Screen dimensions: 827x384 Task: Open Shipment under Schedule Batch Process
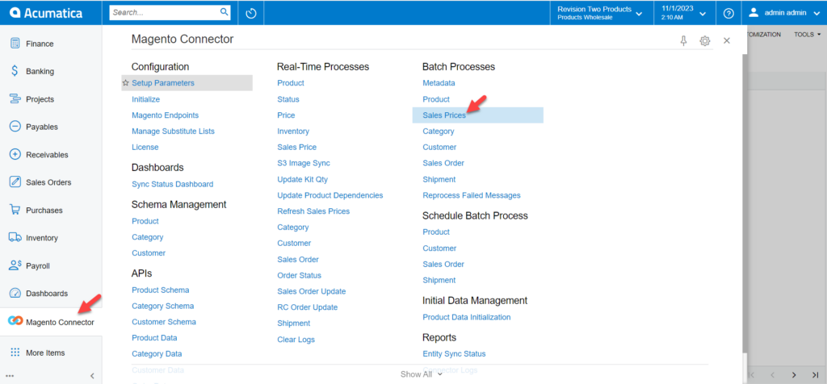click(439, 280)
